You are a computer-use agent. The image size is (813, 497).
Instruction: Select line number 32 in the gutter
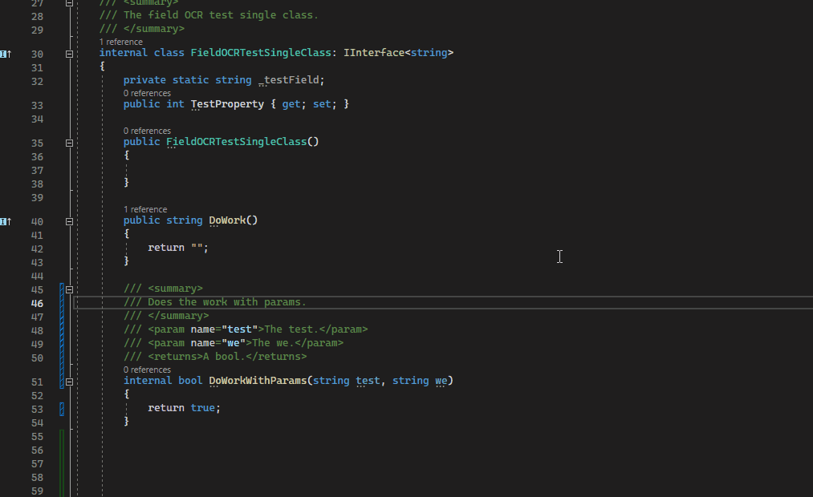pos(38,82)
